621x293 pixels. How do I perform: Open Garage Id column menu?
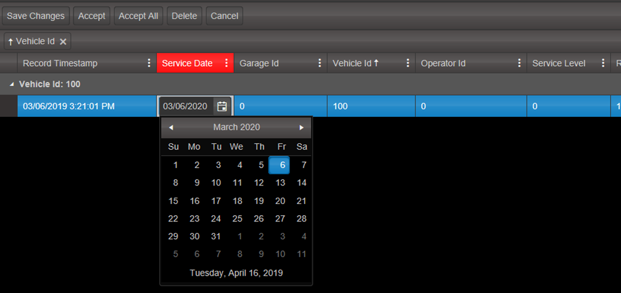(x=320, y=63)
